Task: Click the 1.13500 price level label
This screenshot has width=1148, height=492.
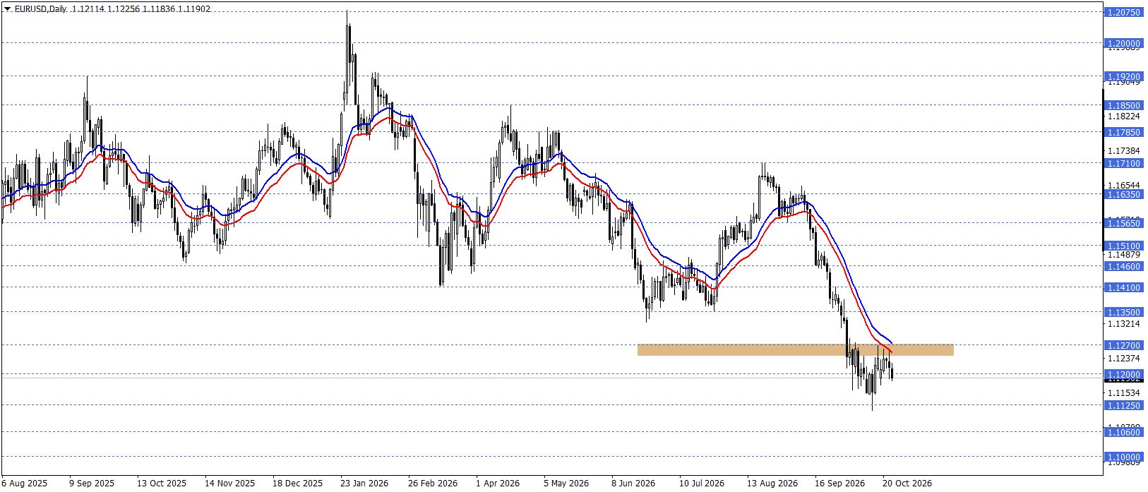Action: [1123, 312]
